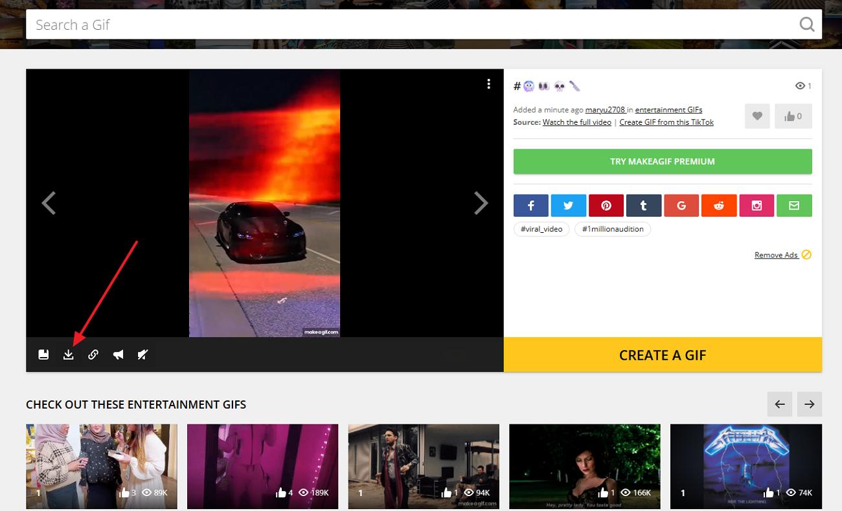
Task: Open the GIF thumbnail with 94K views
Action: pyautogui.click(x=424, y=466)
